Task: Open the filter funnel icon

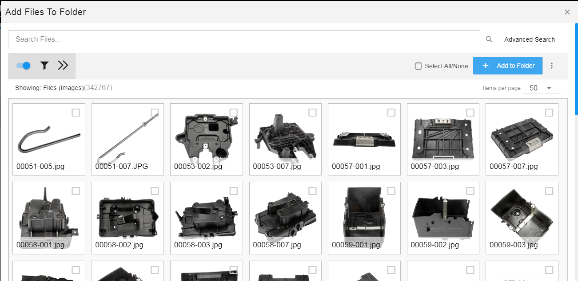Action: click(44, 66)
